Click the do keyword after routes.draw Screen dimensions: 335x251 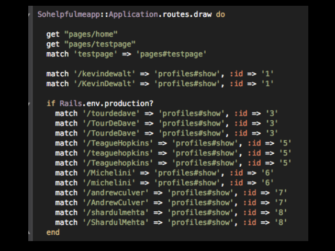[220, 15]
